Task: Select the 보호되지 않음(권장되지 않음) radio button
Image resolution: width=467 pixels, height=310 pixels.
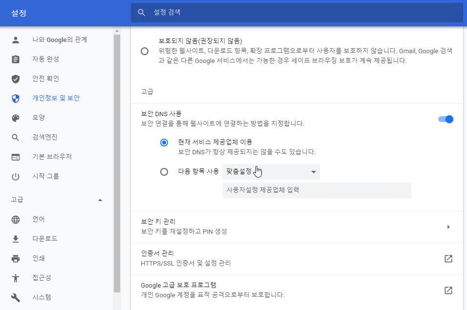Action: point(145,51)
